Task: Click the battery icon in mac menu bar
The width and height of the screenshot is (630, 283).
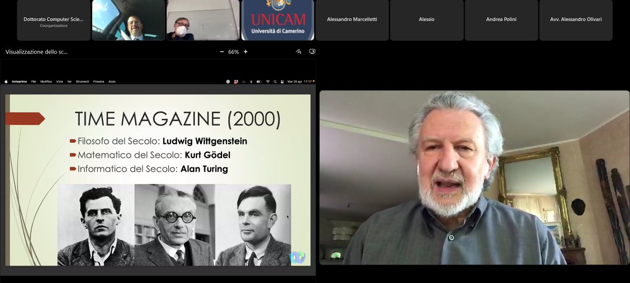Action: 259,81
